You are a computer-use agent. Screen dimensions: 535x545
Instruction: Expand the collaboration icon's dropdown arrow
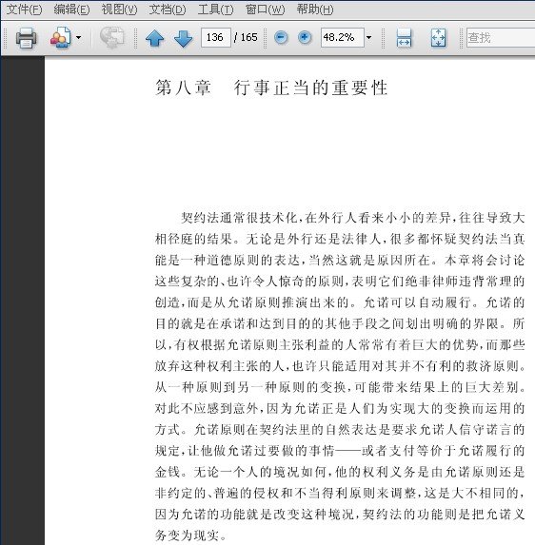79,37
